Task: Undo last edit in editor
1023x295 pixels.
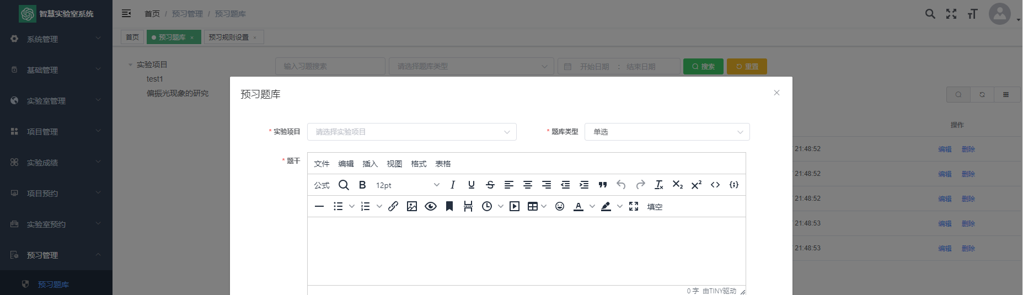Action: pyautogui.click(x=622, y=185)
